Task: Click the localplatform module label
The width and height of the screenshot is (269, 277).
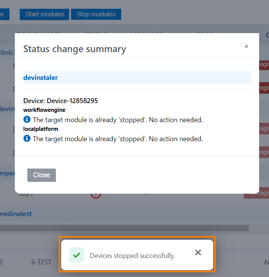Action: (x=41, y=129)
